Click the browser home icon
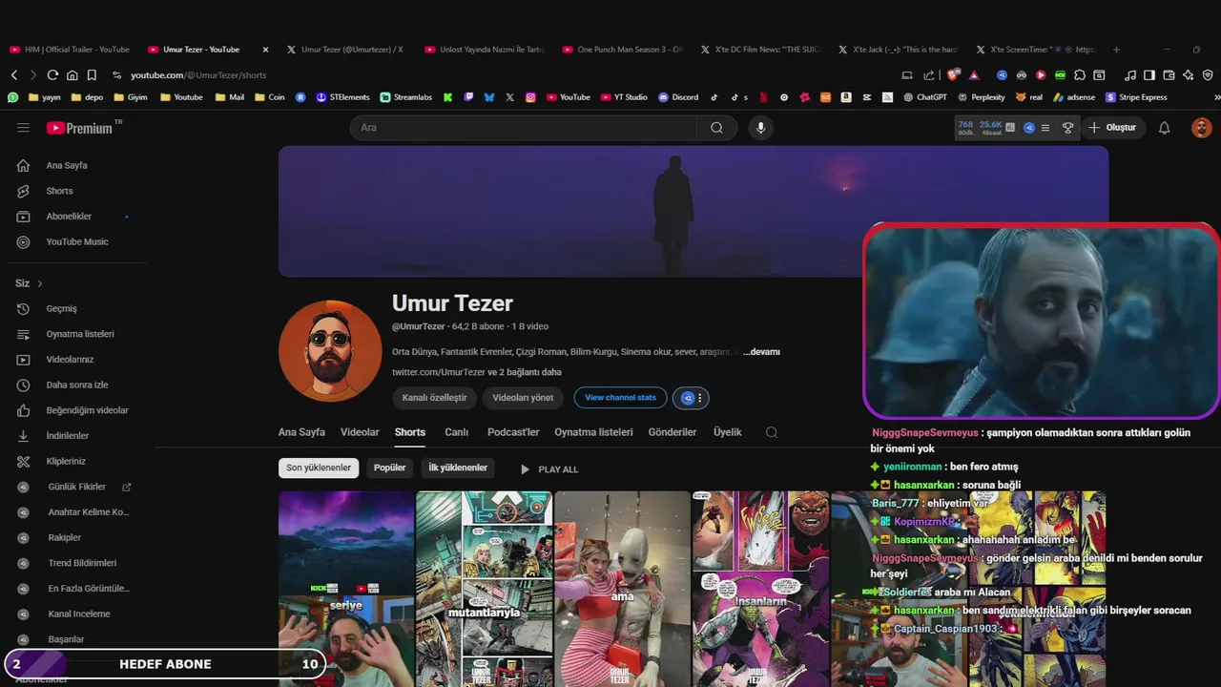Image resolution: width=1221 pixels, height=687 pixels. point(72,74)
